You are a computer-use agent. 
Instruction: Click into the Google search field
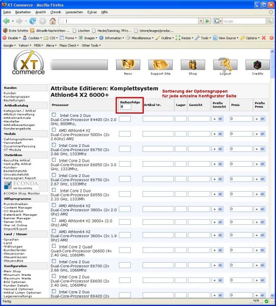click(244, 21)
